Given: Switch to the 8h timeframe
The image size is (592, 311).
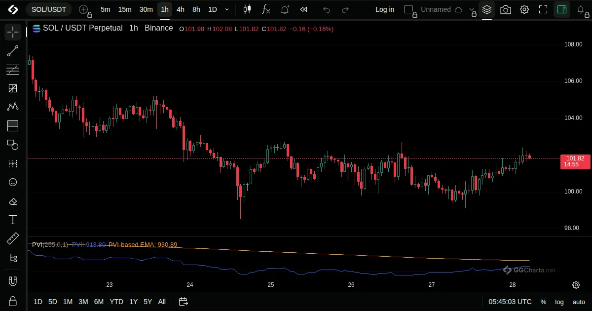Looking at the screenshot, I should pos(196,9).
